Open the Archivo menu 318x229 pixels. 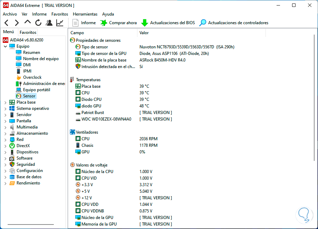tap(10, 14)
